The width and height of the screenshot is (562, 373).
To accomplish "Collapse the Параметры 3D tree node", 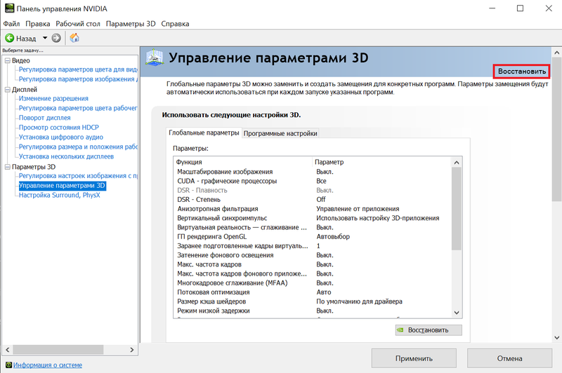I will [8, 167].
